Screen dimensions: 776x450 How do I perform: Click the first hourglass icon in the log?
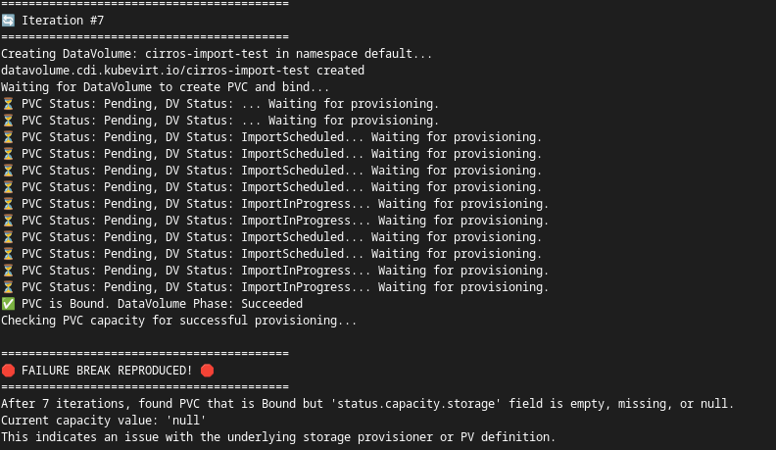point(8,104)
